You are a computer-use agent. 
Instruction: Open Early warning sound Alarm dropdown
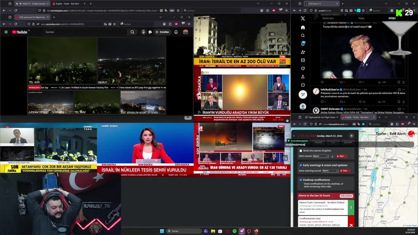(x=330, y=171)
